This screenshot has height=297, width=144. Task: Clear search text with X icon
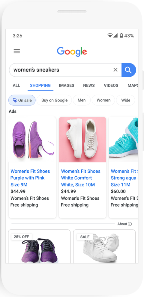click(115, 70)
